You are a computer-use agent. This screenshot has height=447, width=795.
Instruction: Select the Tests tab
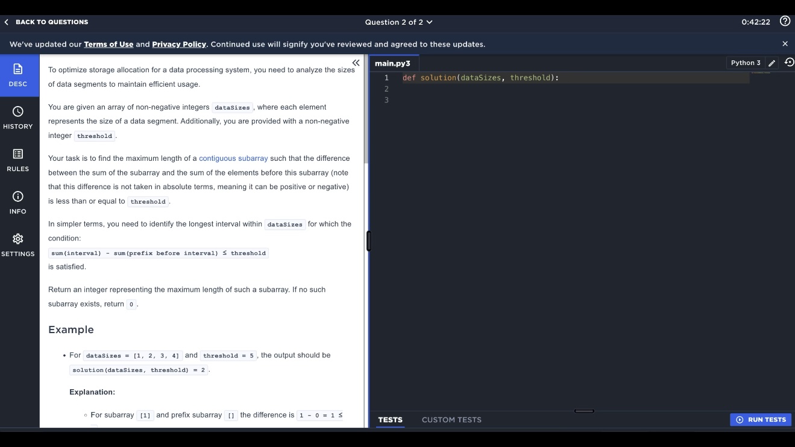click(390, 420)
